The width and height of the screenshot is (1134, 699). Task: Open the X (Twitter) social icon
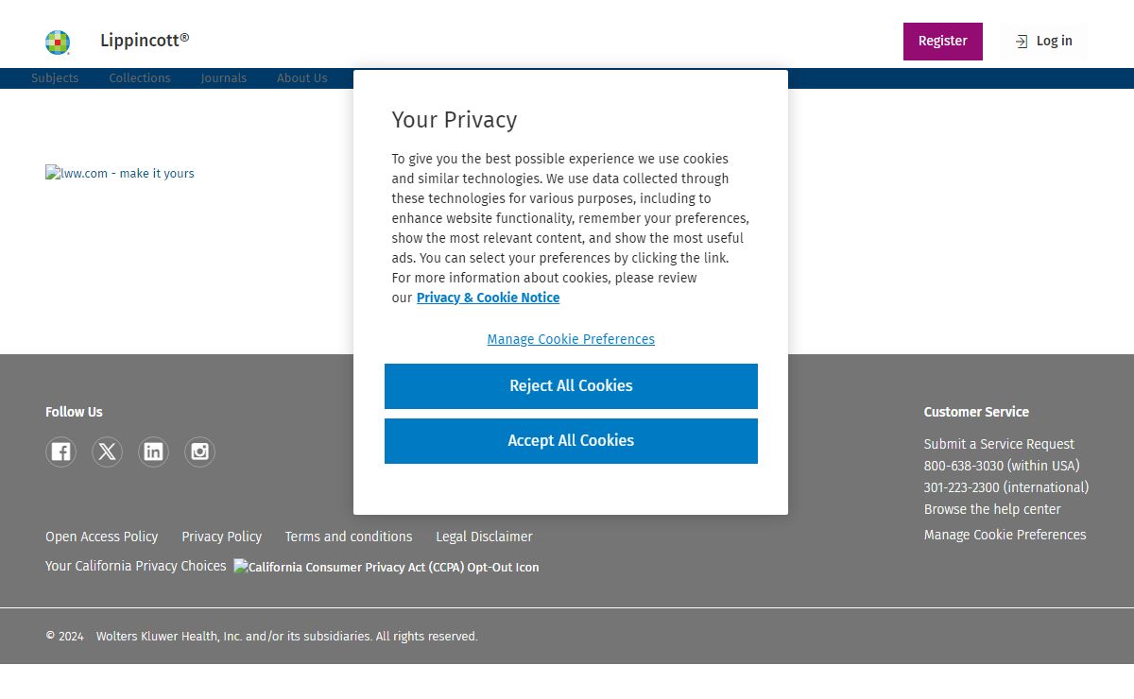[107, 452]
